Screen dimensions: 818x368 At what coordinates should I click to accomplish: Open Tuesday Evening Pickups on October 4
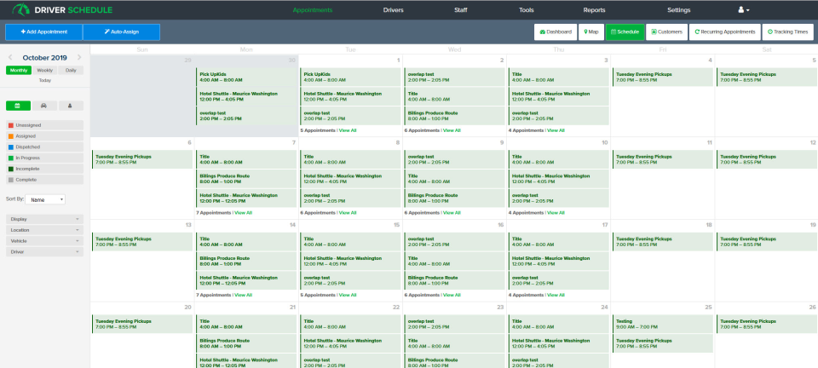click(663, 78)
